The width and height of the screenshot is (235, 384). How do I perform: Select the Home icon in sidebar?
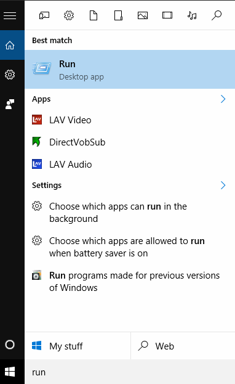(x=10, y=45)
